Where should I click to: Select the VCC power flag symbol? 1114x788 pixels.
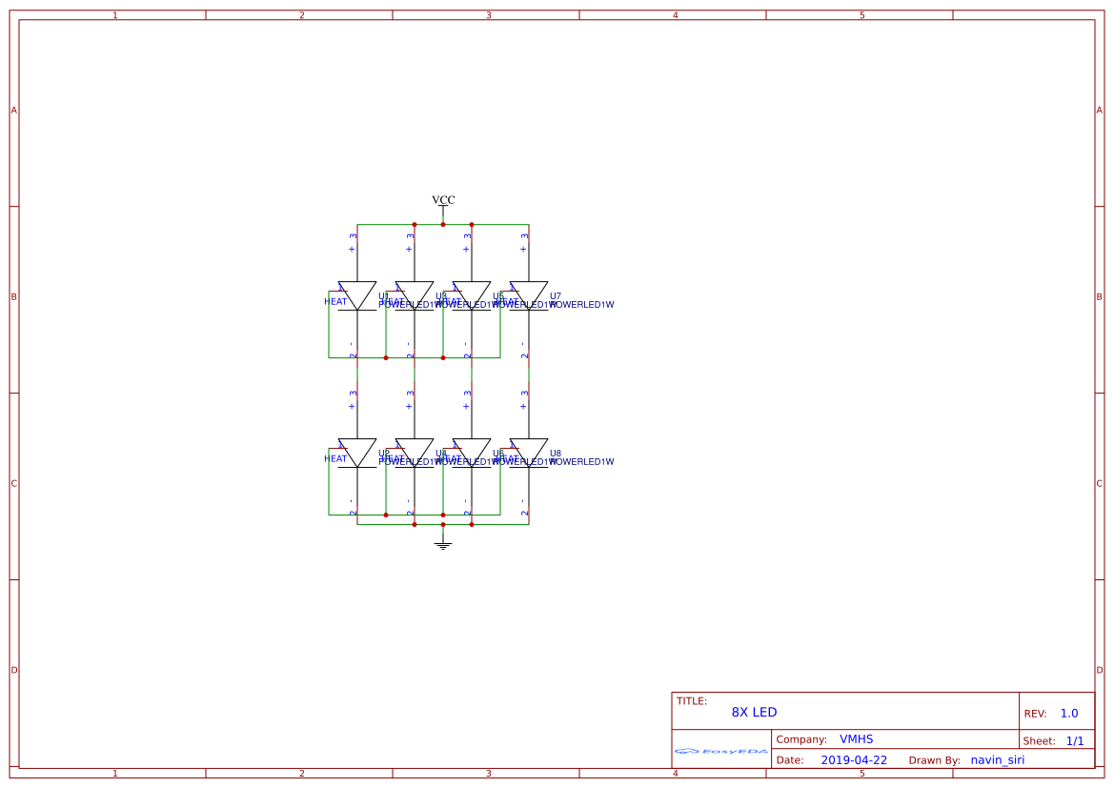(442, 201)
